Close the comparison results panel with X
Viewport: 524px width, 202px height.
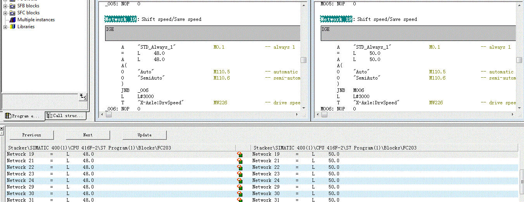coord(2,128)
